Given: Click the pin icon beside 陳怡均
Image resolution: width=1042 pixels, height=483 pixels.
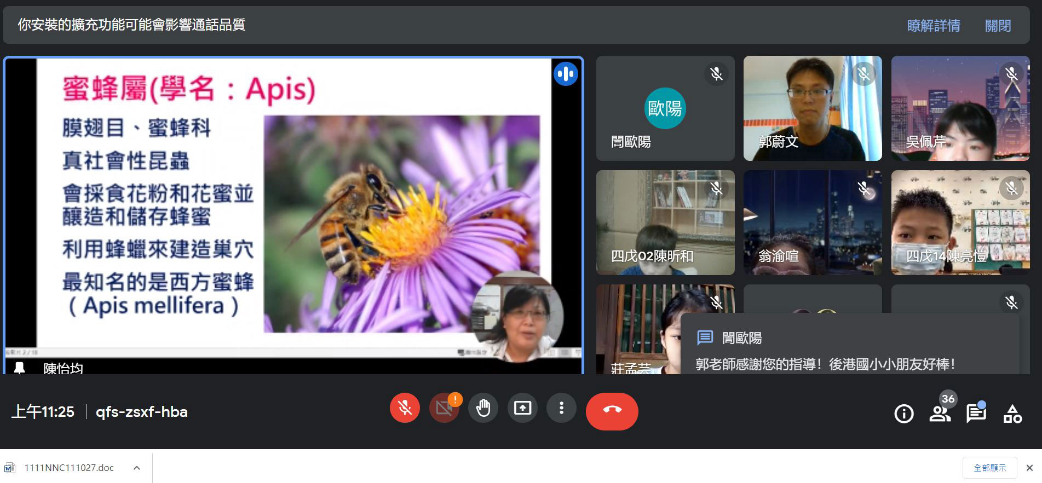Looking at the screenshot, I should click(20, 368).
